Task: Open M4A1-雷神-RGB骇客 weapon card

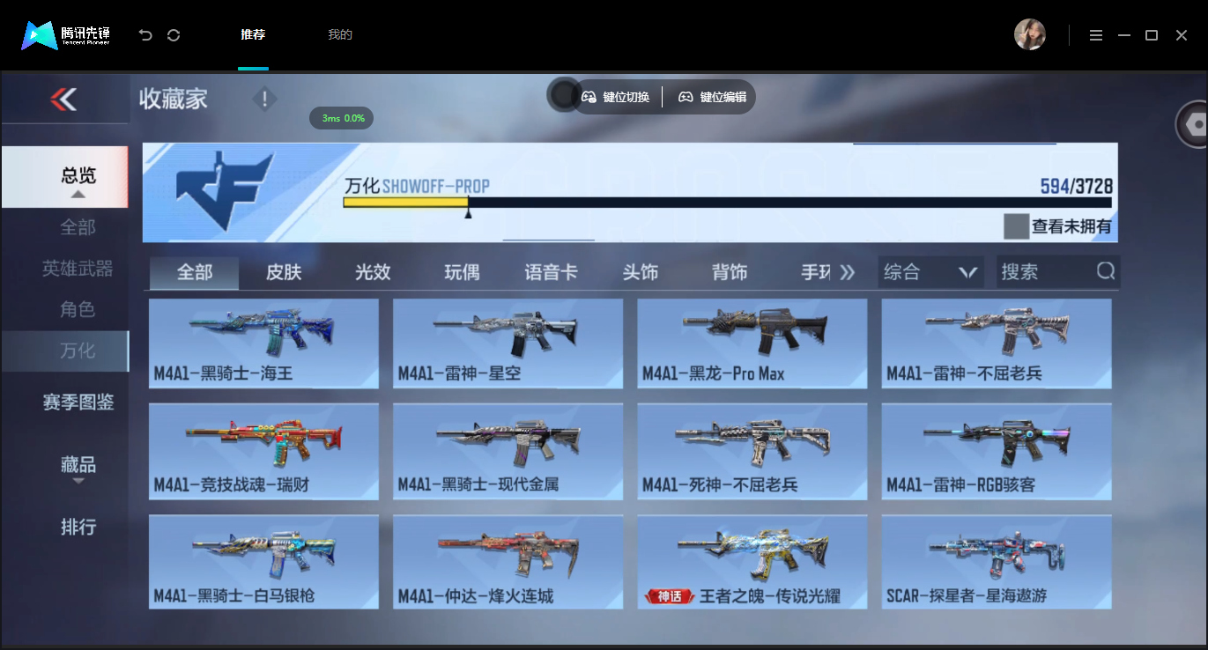Action: (997, 452)
